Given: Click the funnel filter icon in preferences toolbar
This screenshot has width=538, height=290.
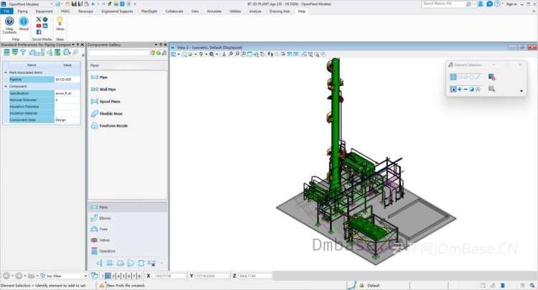Looking at the screenshot, I should [23, 52].
